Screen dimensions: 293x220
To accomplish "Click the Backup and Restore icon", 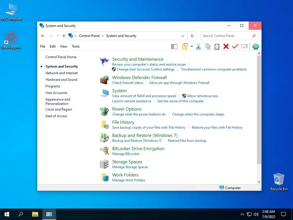I will 104,138.
